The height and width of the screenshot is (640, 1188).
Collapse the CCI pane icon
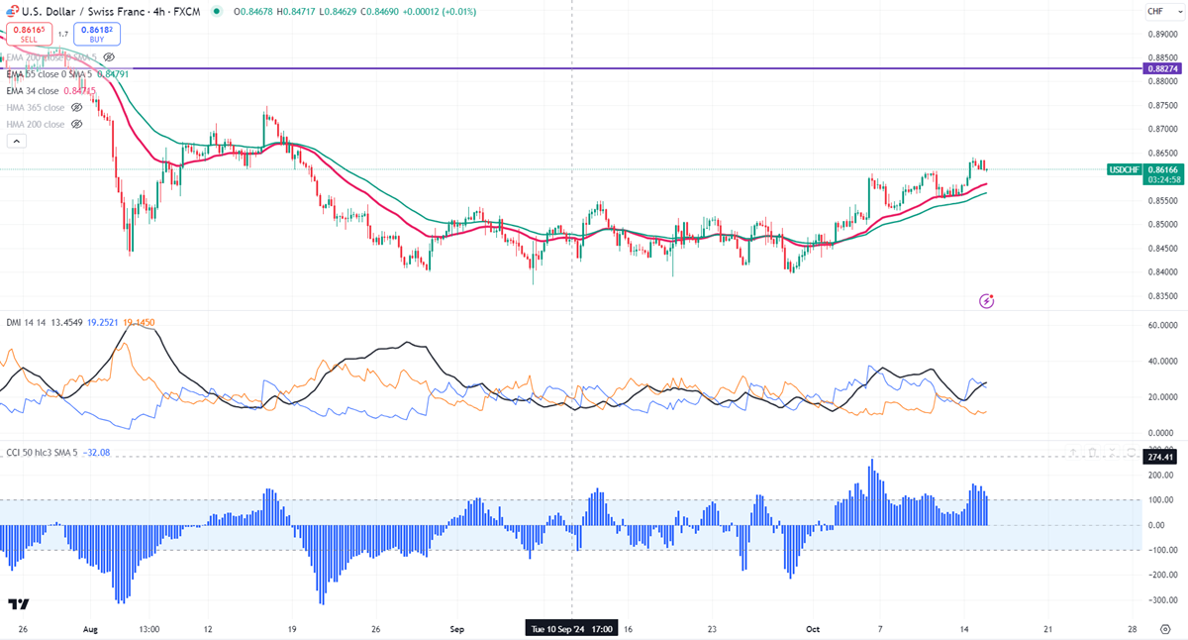1113,453
